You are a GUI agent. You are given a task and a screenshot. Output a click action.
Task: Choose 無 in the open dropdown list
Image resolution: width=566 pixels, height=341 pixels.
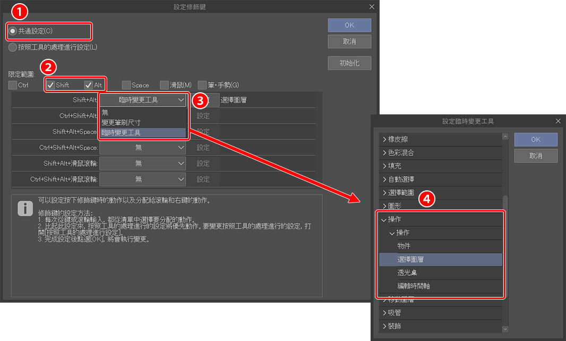[105, 112]
